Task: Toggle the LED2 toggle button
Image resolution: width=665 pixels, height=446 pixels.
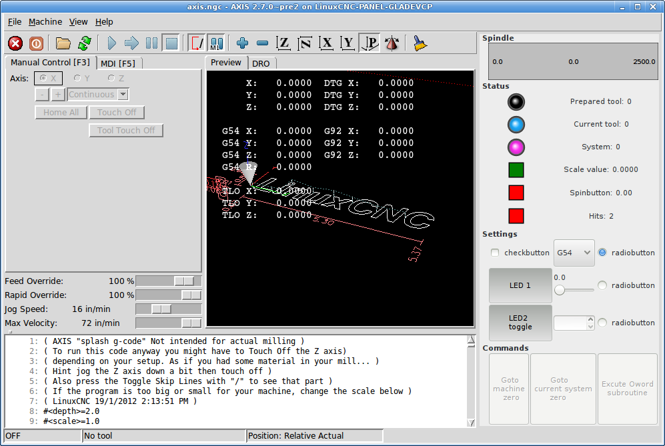Action: pos(520,323)
